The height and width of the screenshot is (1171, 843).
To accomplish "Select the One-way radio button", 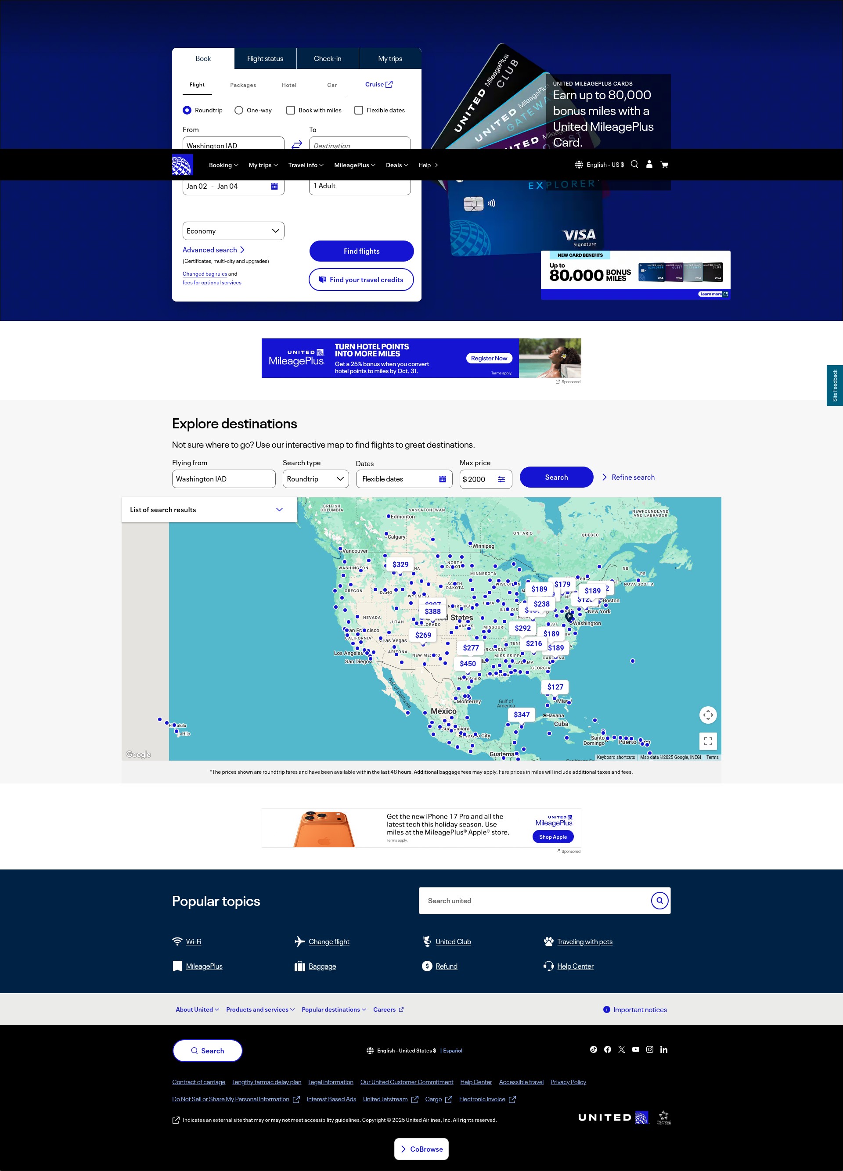I will [239, 110].
